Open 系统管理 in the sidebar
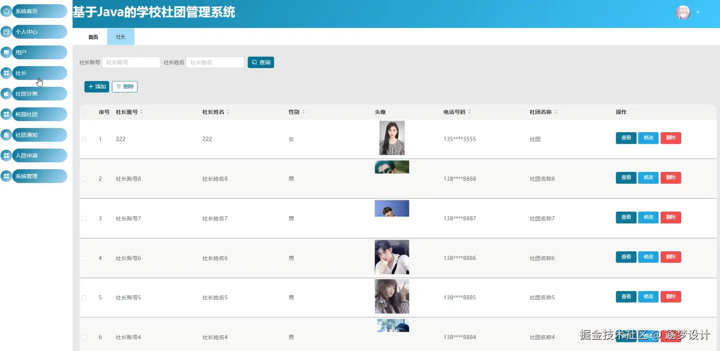This screenshot has width=720, height=351. [39, 176]
